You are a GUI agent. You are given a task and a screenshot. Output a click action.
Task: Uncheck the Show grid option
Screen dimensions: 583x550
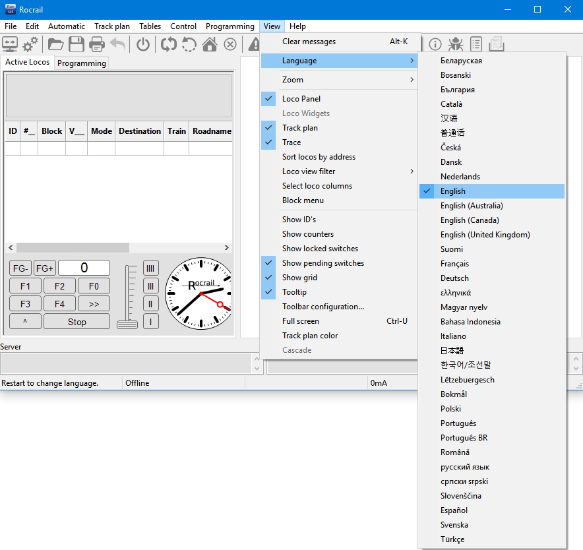click(300, 278)
